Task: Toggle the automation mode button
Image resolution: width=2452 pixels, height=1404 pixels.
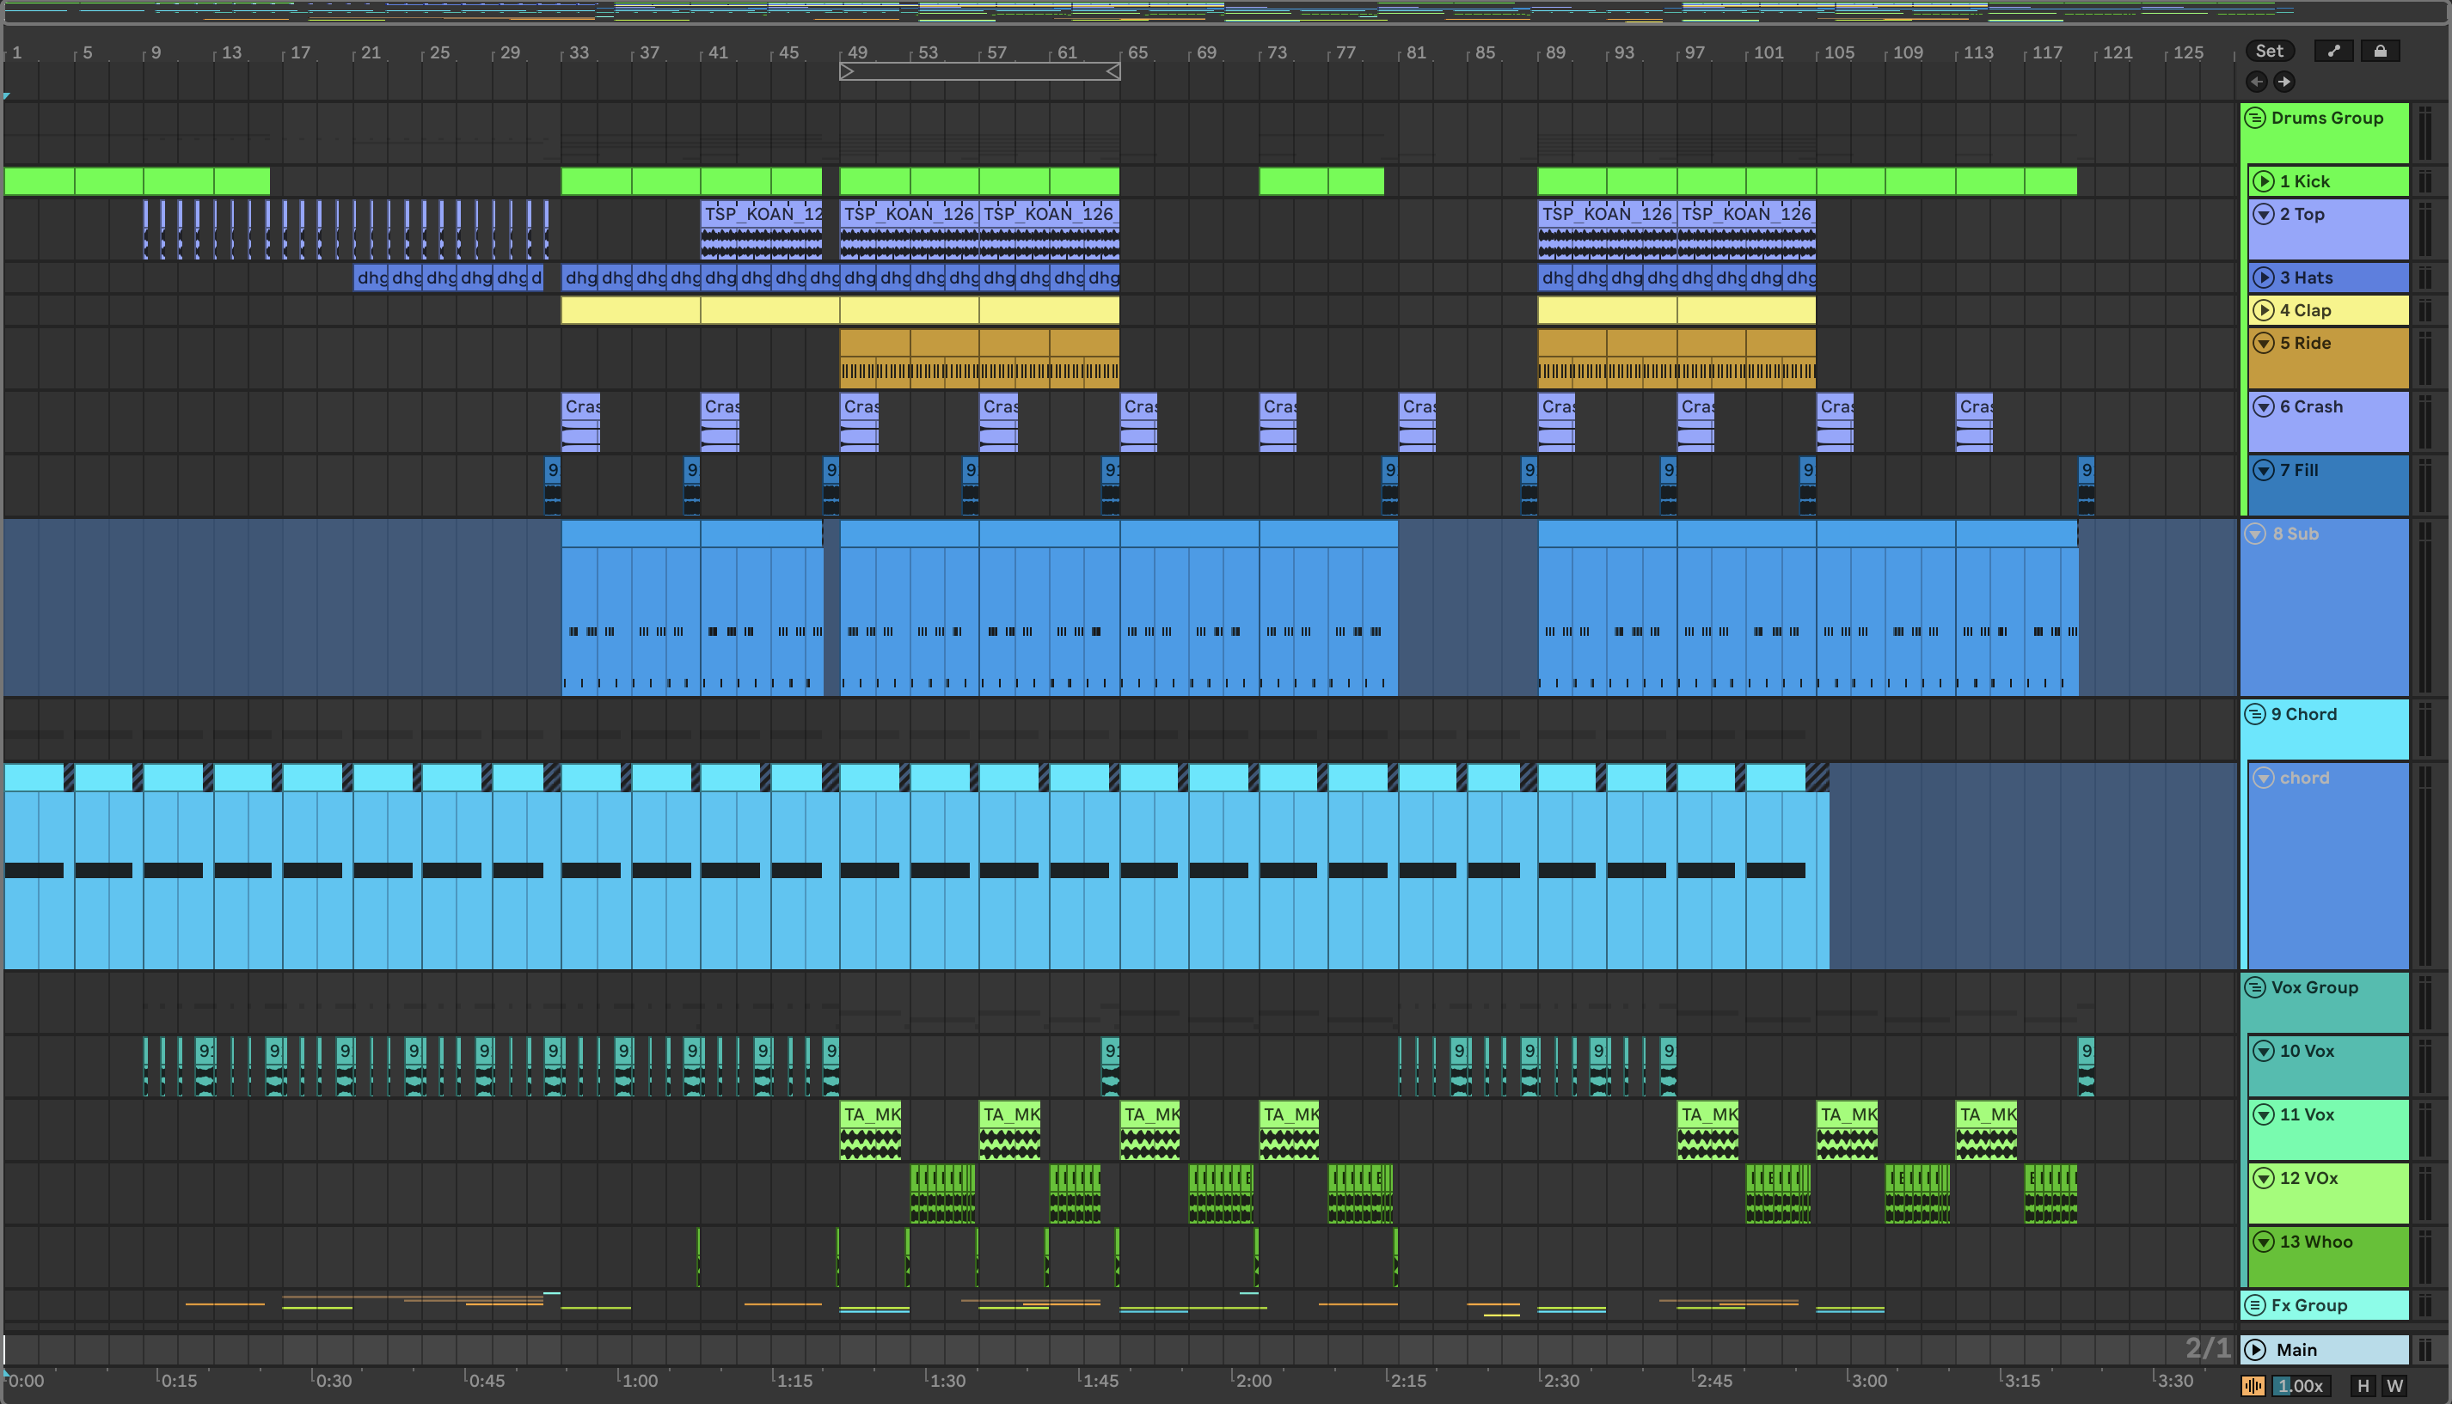Action: 2333,51
